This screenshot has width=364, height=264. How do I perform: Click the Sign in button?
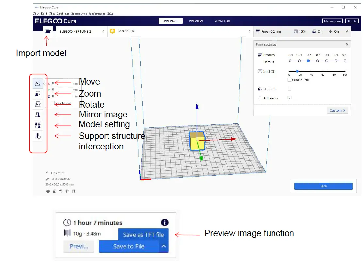coord(352,21)
